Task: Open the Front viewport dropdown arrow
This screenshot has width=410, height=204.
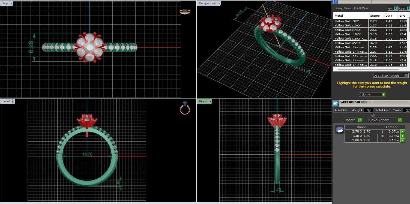Action: [x=13, y=101]
